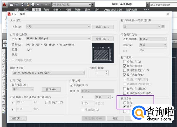The height and width of the screenshot is (127, 177).
Task: Select the Circle tool
Action: pyautogui.click(x=4, y=70)
